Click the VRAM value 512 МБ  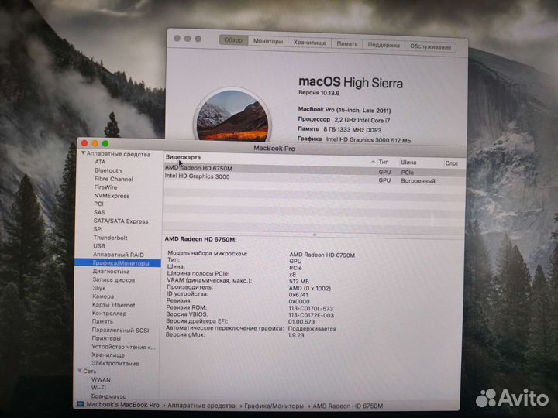coord(299,281)
